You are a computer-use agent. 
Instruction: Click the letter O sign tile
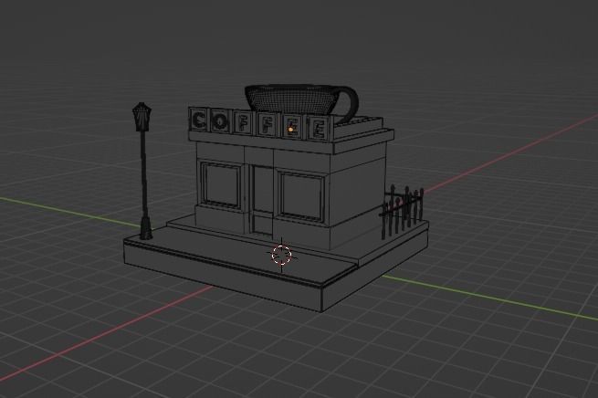click(x=220, y=121)
